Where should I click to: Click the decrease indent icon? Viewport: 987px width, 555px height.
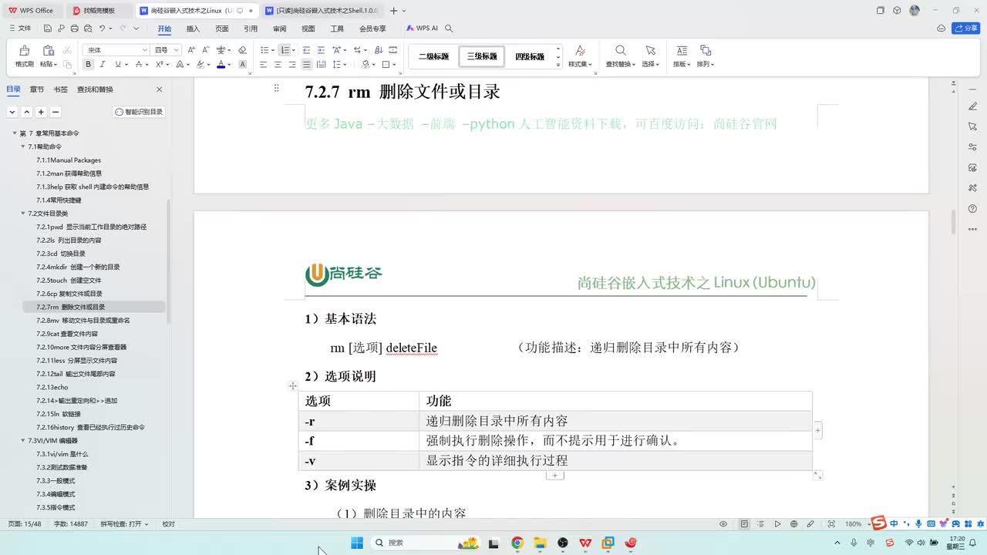click(307, 50)
